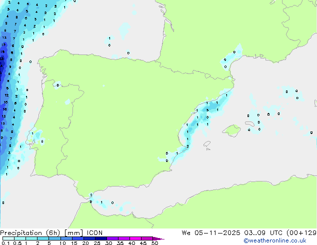317x245 pixels.
Task: Click the Mallorca island on the map
Action: [231, 131]
